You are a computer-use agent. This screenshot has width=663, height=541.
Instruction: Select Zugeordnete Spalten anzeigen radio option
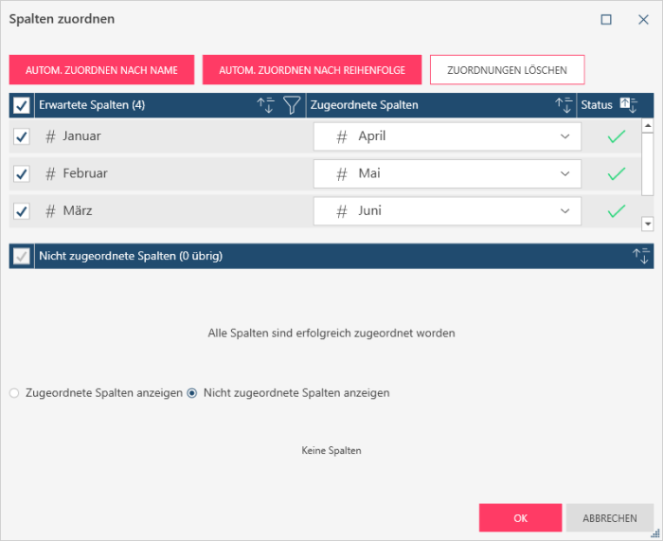pos(14,392)
